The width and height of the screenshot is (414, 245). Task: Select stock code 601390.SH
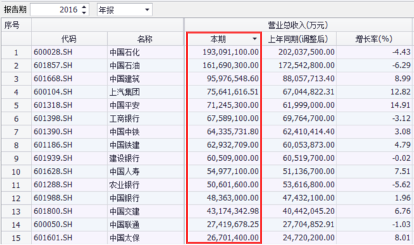pos(53,131)
